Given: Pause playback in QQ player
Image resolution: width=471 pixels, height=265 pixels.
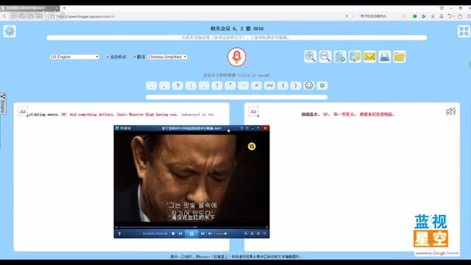Looking at the screenshot, I should (191, 234).
